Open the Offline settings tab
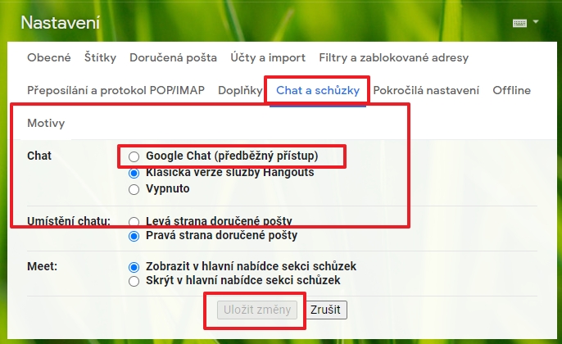This screenshot has width=562, height=344. click(511, 90)
